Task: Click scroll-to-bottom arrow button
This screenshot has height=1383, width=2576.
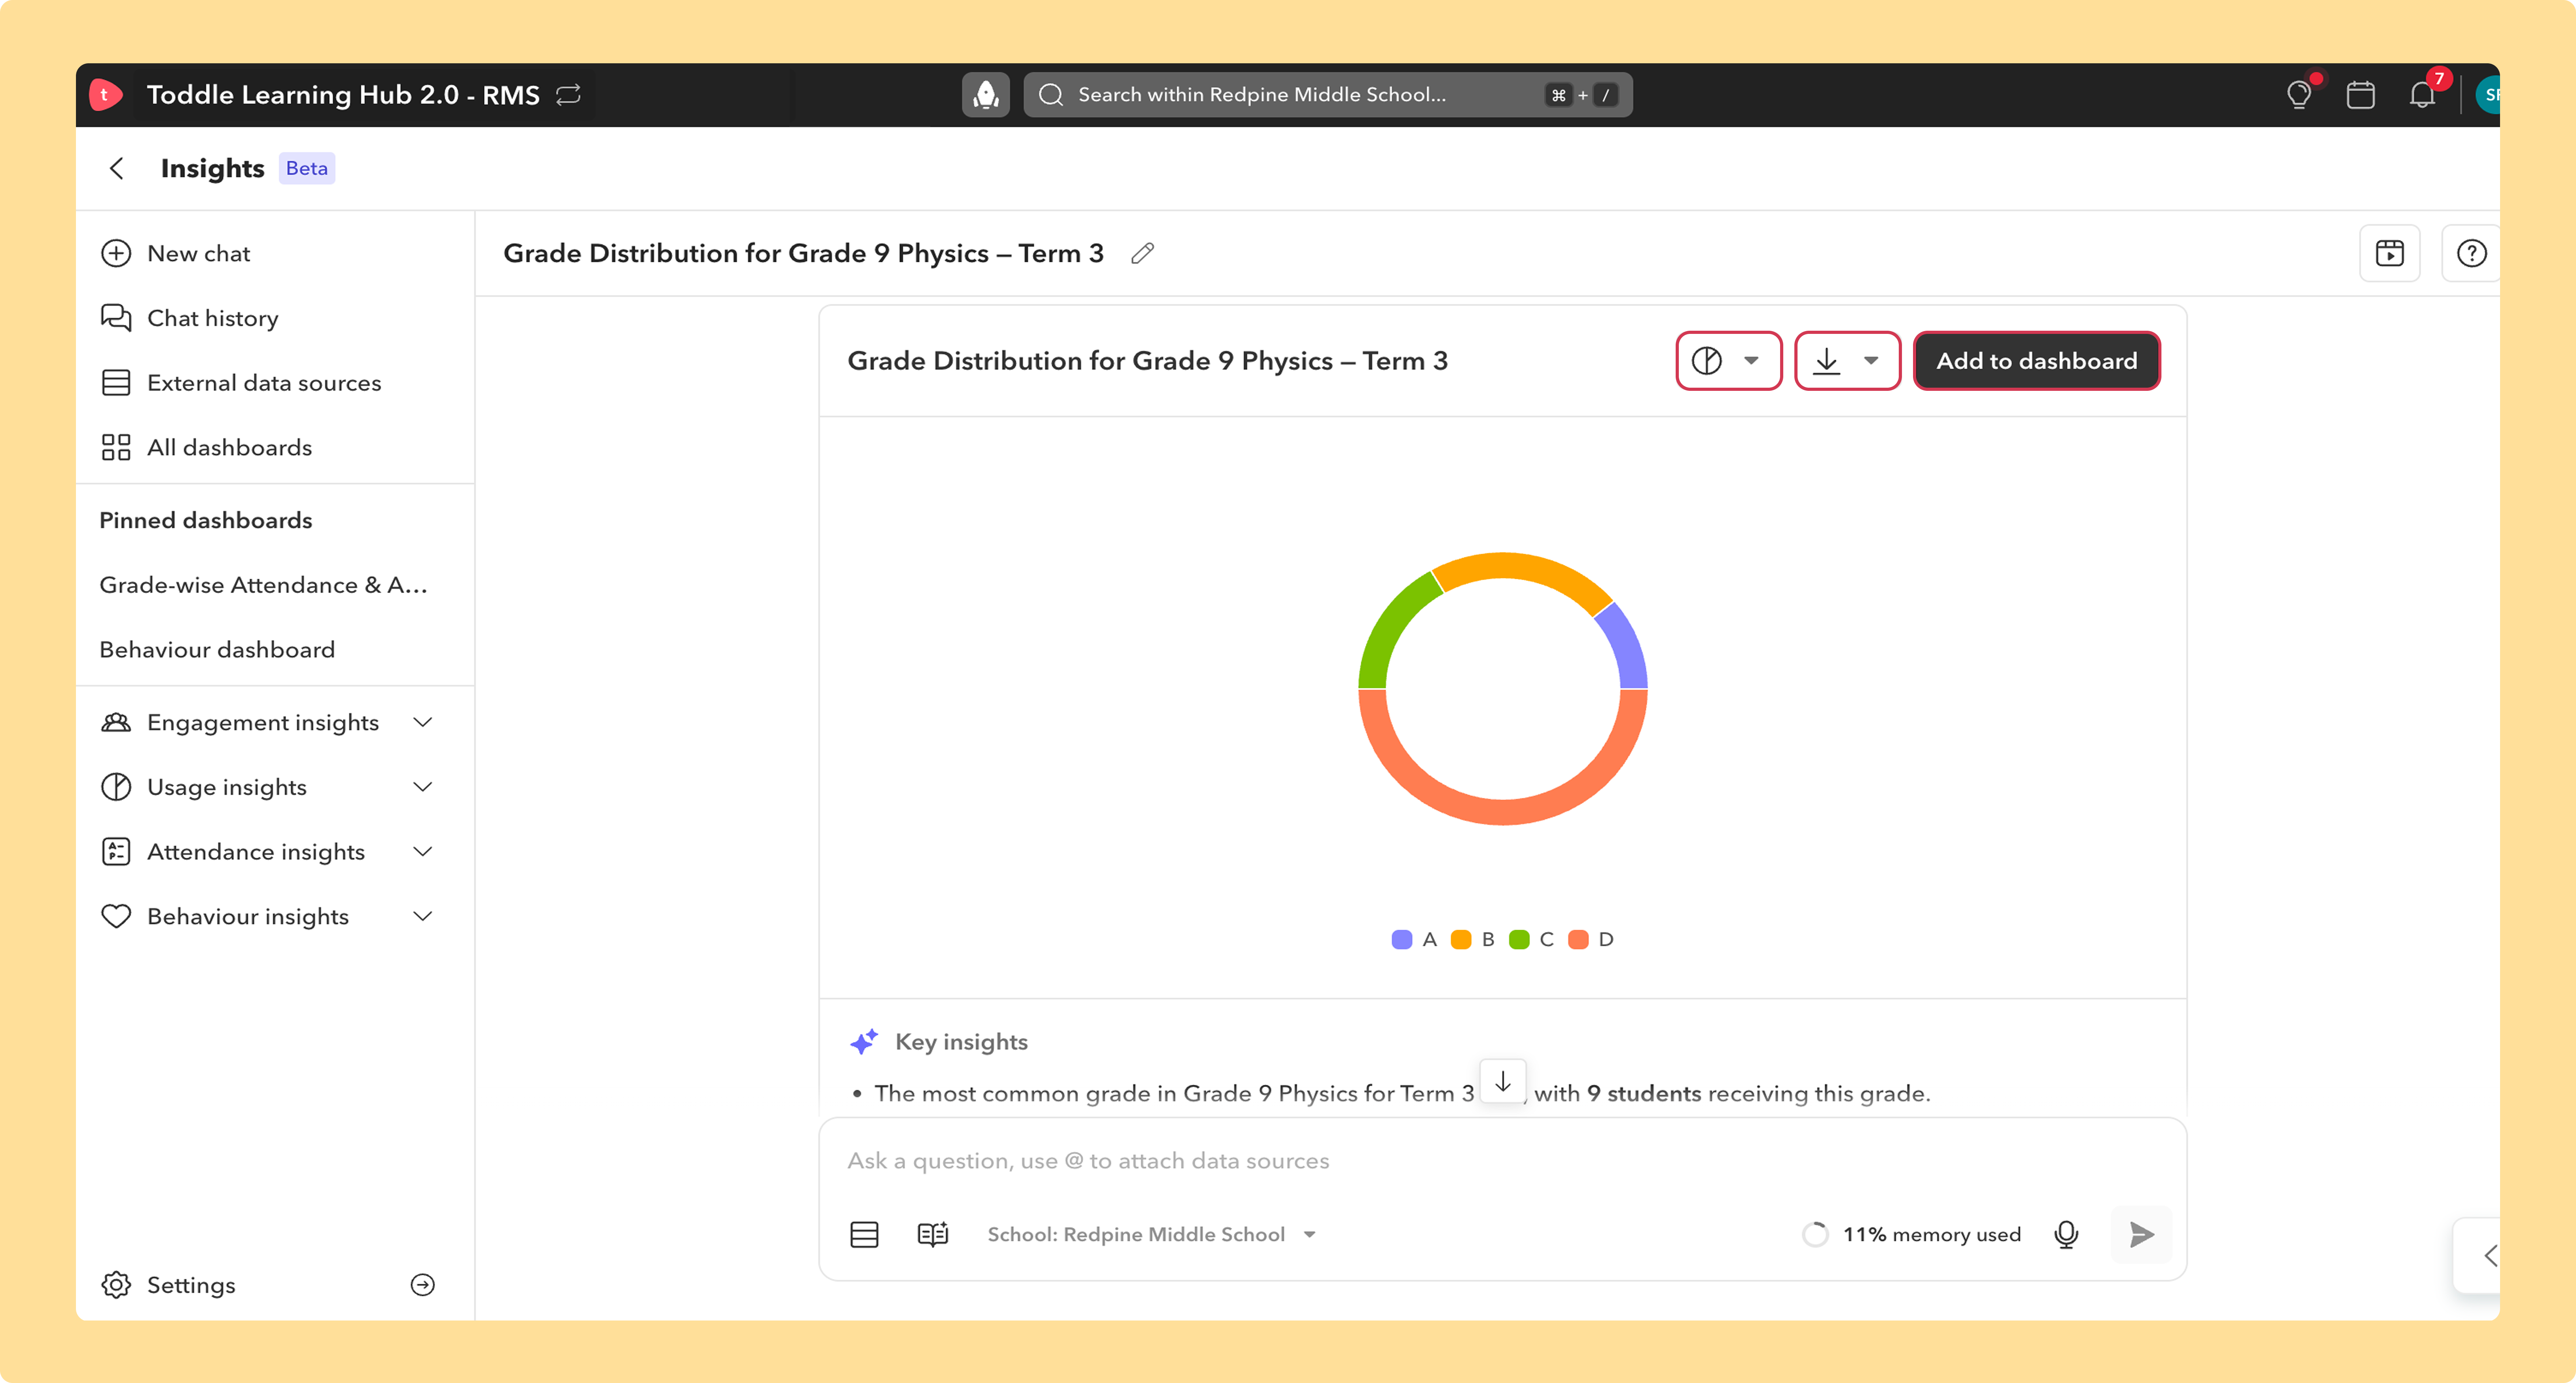Action: (1503, 1082)
